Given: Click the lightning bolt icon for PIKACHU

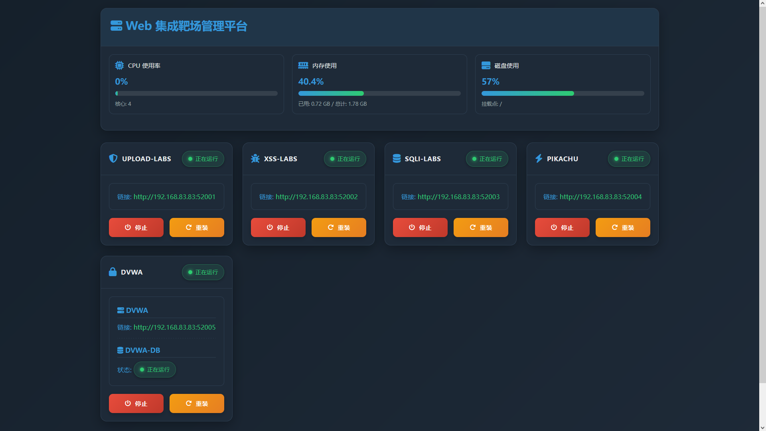Looking at the screenshot, I should coord(539,158).
